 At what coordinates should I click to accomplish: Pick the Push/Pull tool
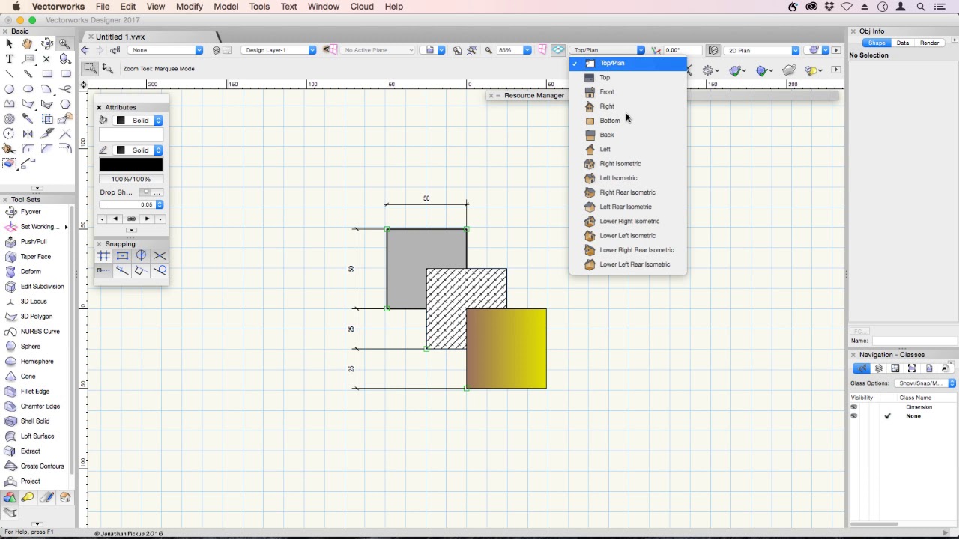tap(34, 242)
